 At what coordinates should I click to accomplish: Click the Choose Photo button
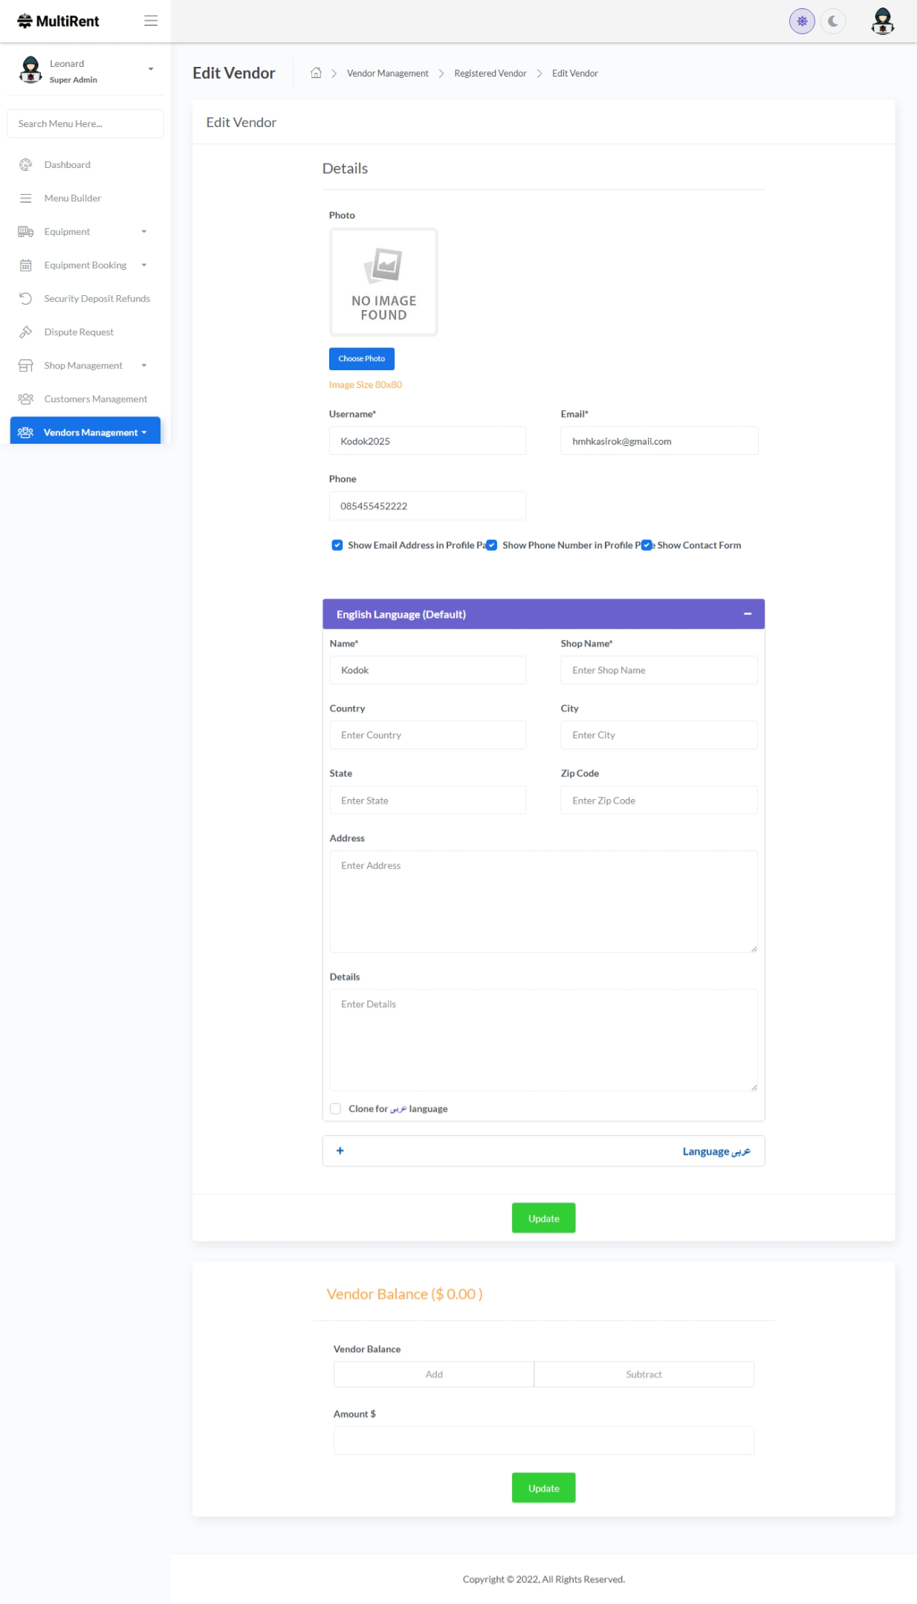(x=361, y=359)
